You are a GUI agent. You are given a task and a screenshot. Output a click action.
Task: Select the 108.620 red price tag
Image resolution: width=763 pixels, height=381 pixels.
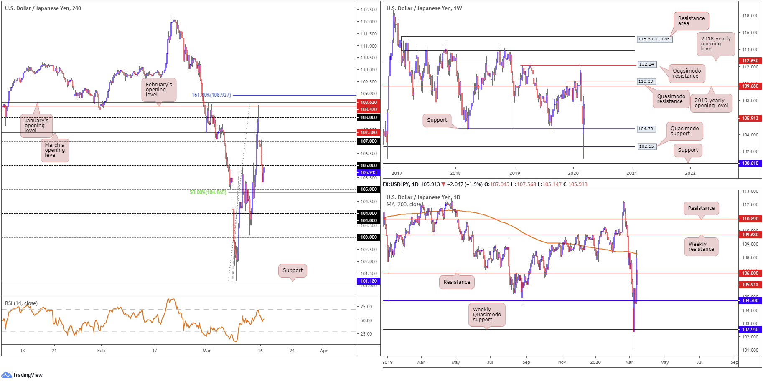coord(369,102)
